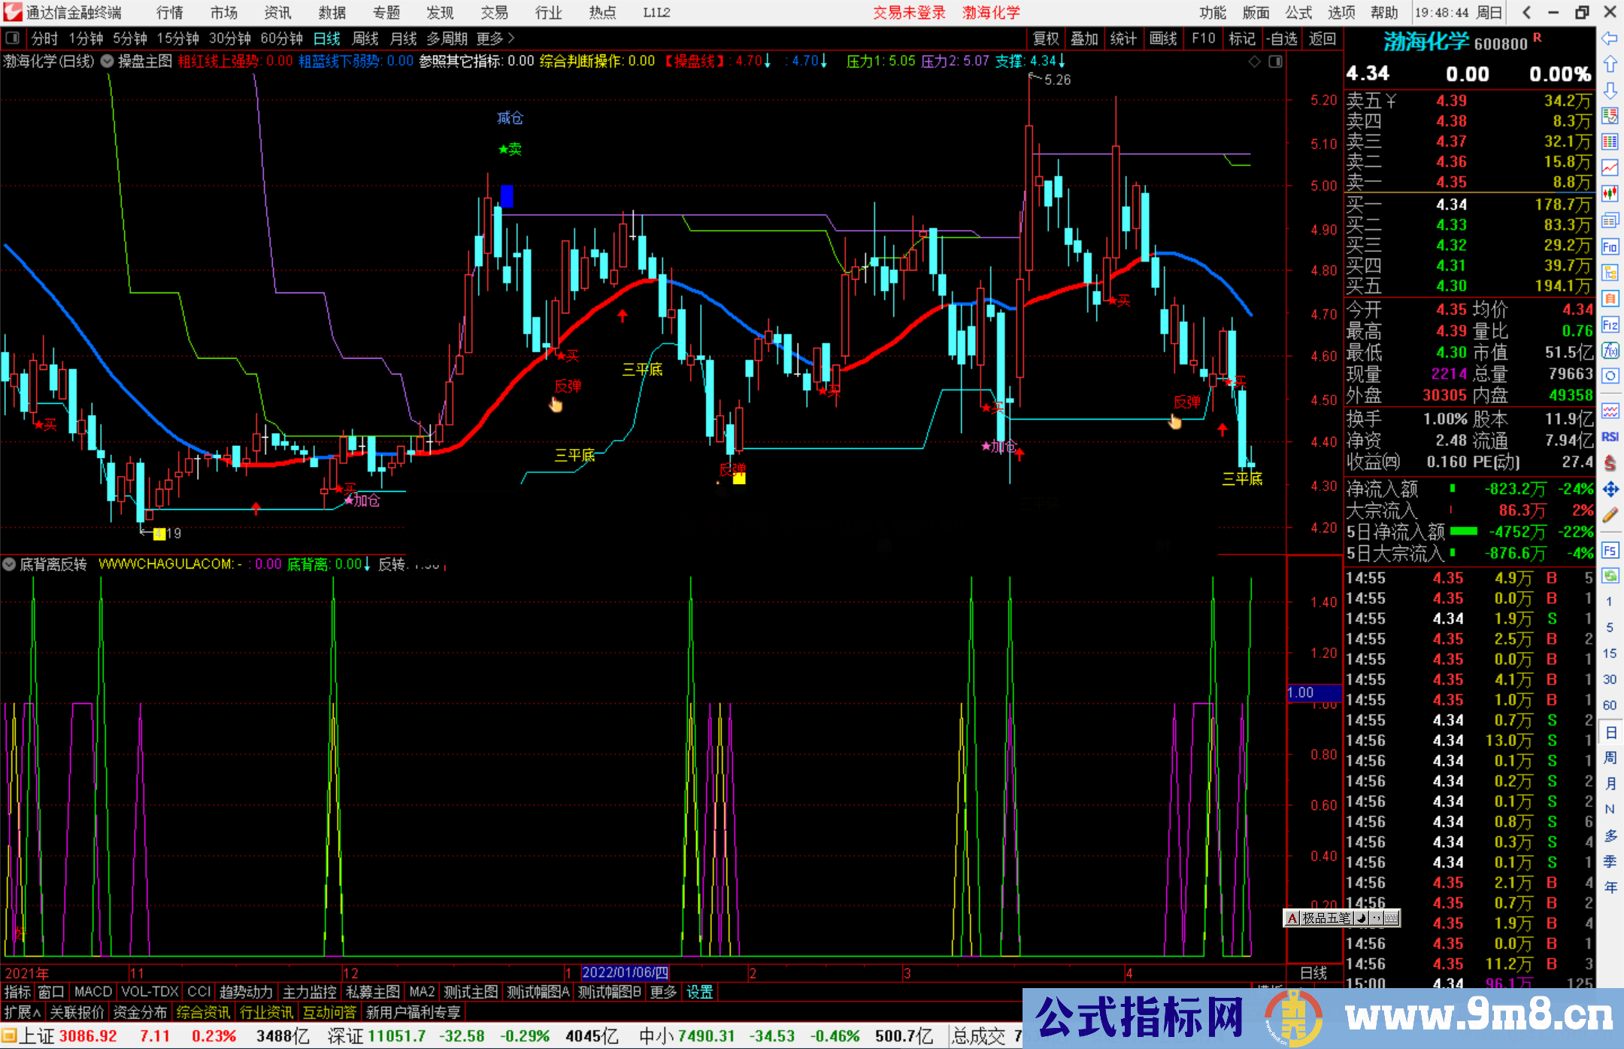Click the wave lines indicator sidebar icon
The image size is (1624, 1049).
pos(1610,411)
